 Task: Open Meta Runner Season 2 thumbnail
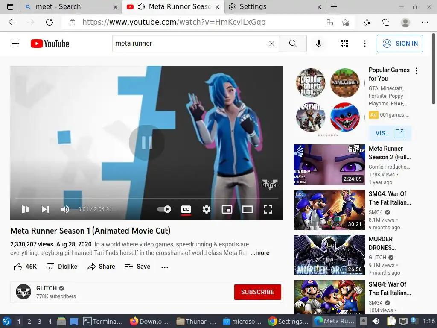coord(329,164)
